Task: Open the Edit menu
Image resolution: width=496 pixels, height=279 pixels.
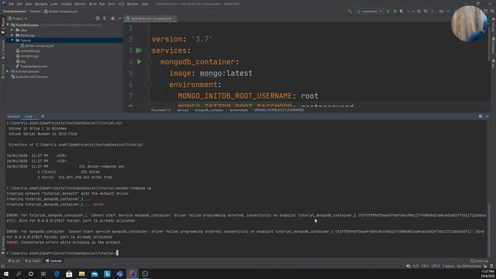Action: 19,4
